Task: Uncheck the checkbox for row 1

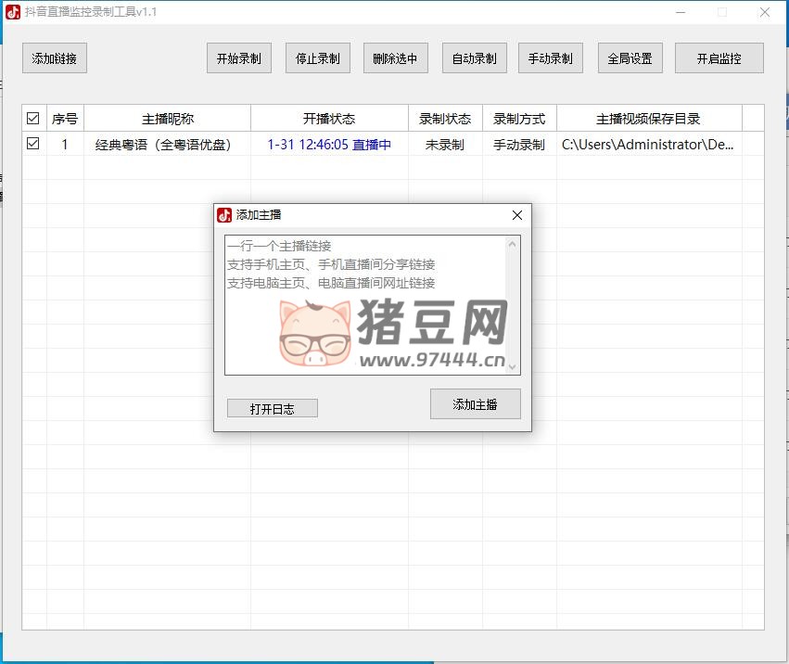Action: point(33,144)
